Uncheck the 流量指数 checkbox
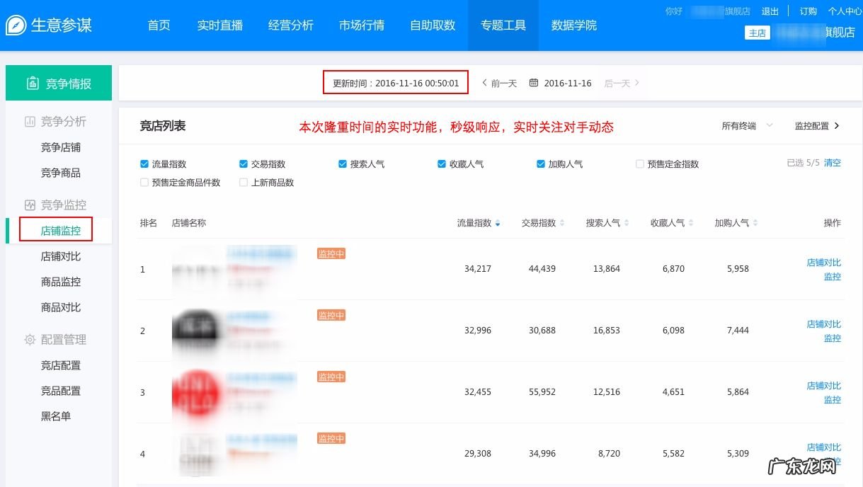This screenshot has height=487, width=863. coord(142,164)
